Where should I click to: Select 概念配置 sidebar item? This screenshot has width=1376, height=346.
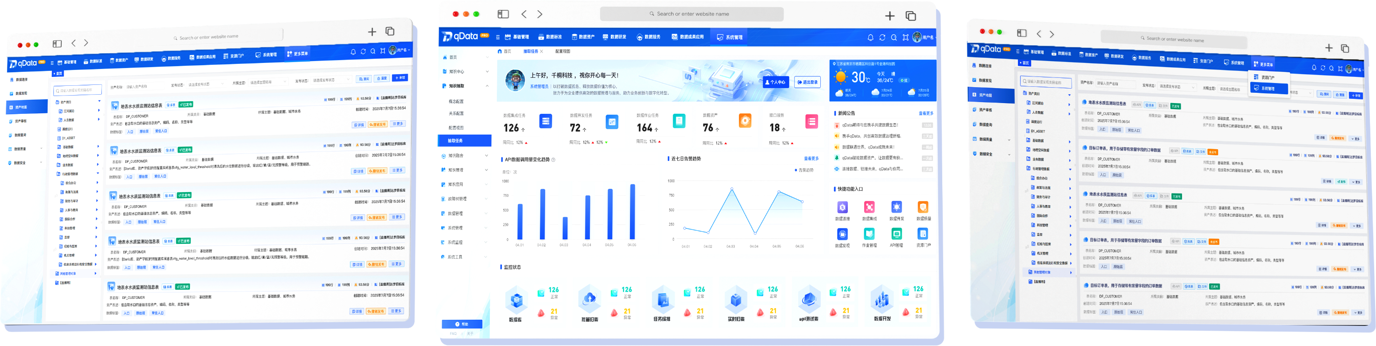[x=456, y=101]
